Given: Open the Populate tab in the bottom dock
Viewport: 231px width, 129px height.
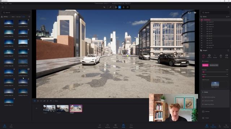Looking at the screenshot, I should [115, 126].
